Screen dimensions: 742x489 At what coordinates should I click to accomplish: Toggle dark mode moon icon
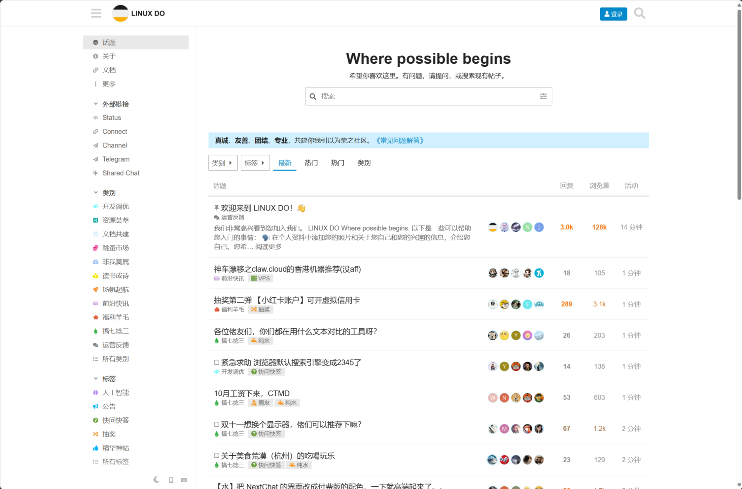point(157,480)
